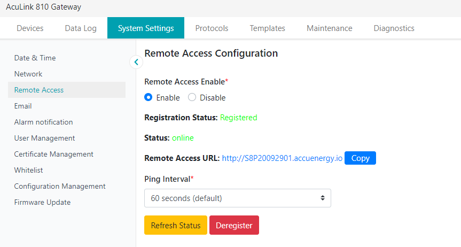Image resolution: width=461 pixels, height=247 pixels.
Task: Open the Data Log tab
Action: [x=81, y=28]
